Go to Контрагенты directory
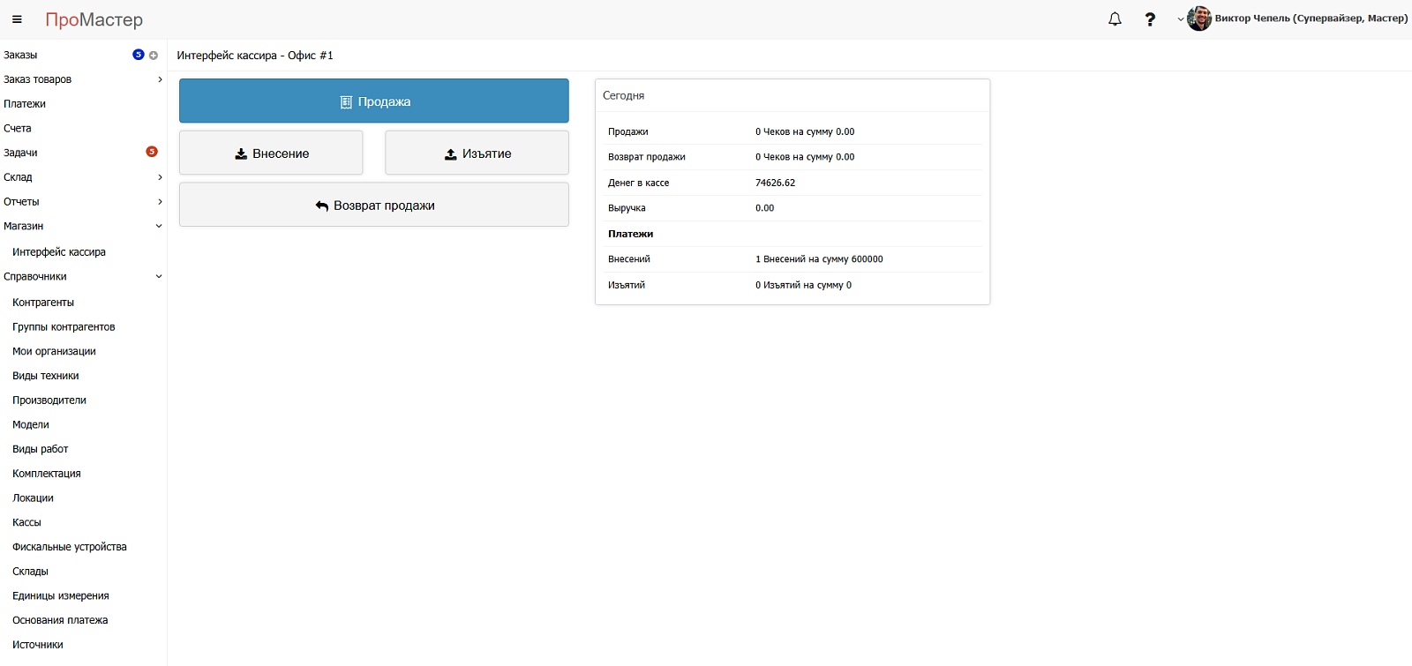Viewport: 1412px width, 666px height. click(43, 303)
